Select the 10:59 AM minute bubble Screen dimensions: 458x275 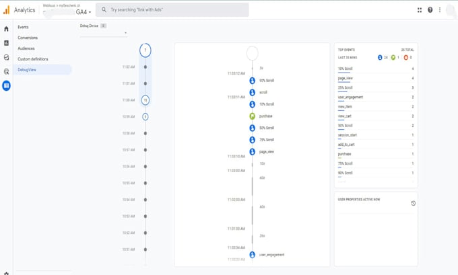[145, 116]
